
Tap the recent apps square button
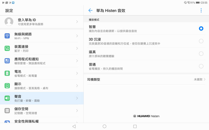135,127
